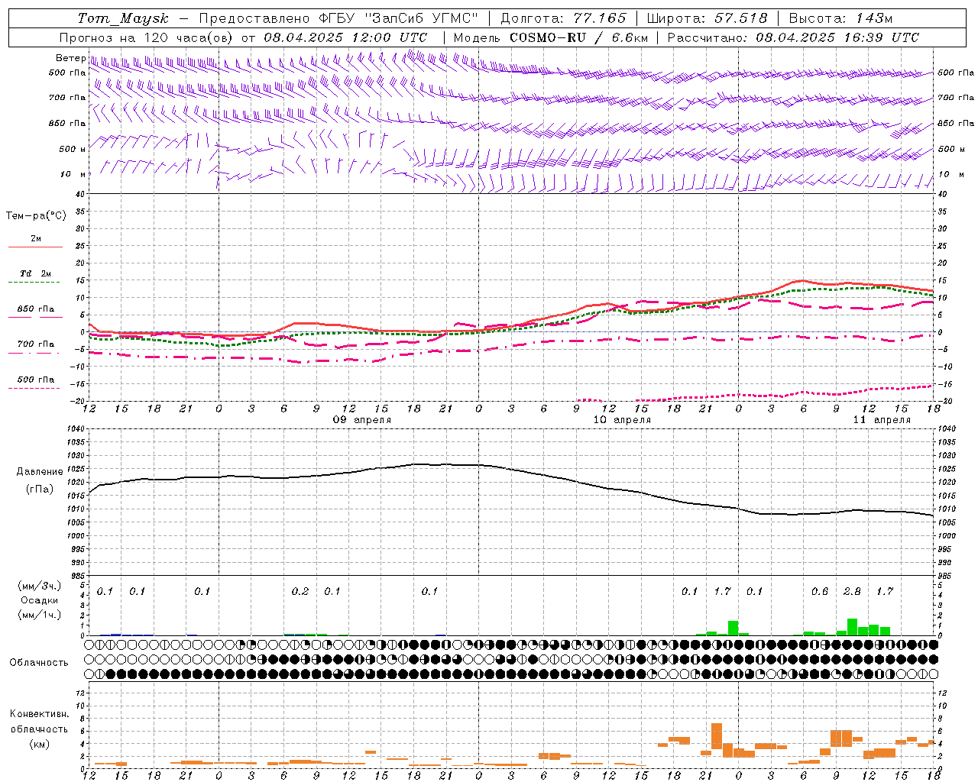Select the "Высота: 143м" elevation text
The height and width of the screenshot is (782, 978).
tap(840, 18)
